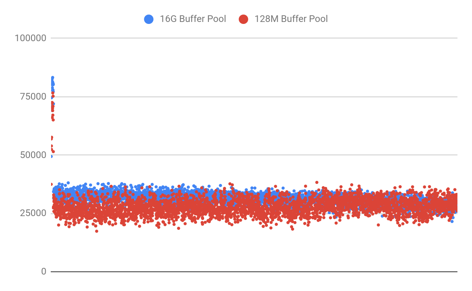This screenshot has height=291, width=472.
Task: Click the lowest red data point near 17000
Action: point(96,231)
